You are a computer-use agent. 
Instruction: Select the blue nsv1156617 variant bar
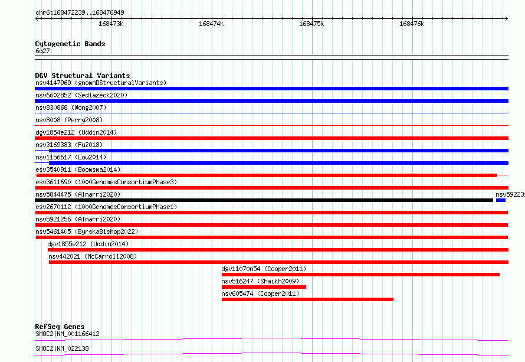click(x=278, y=163)
